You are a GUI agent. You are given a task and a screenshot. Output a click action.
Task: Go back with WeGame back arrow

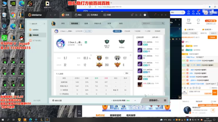[x=51, y=15]
